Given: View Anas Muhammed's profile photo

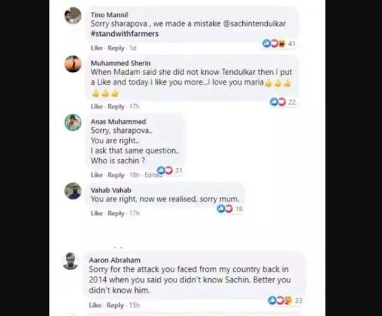Looking at the screenshot, I should pyautogui.click(x=73, y=123).
